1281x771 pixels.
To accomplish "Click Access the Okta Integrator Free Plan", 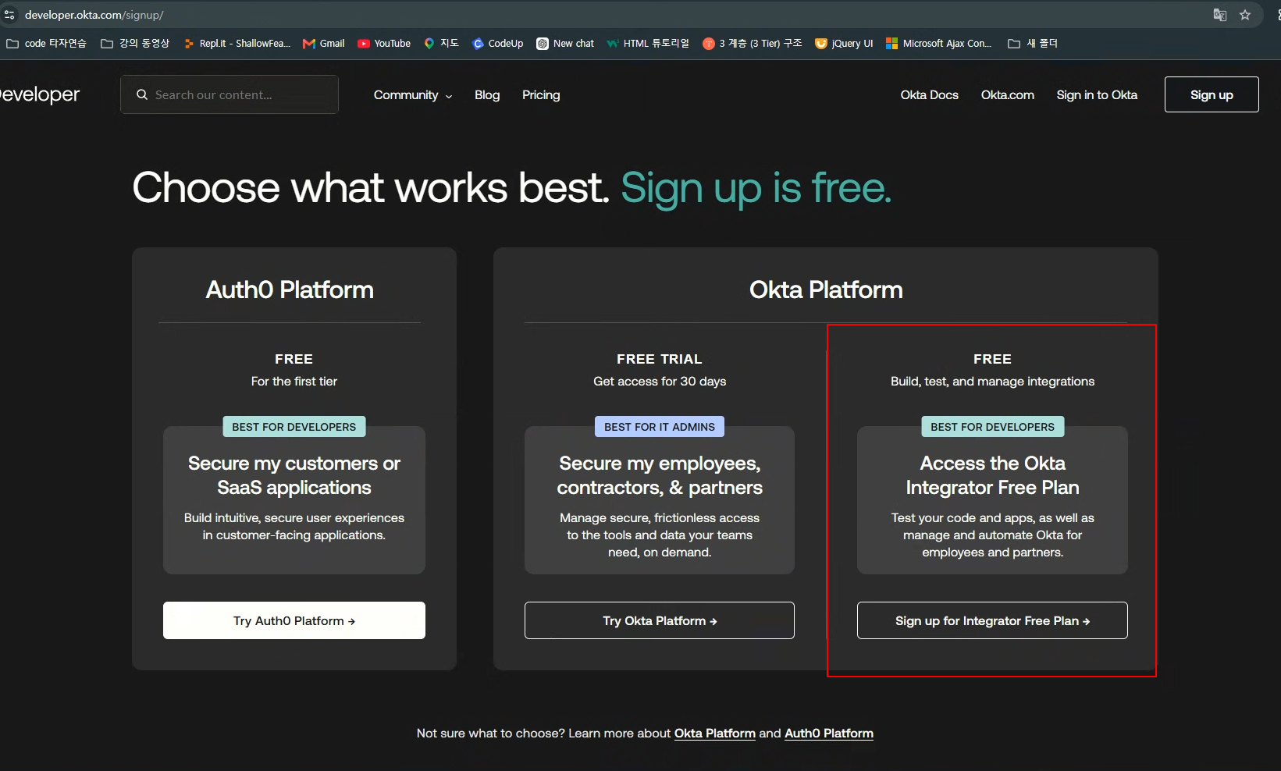I will [992, 475].
